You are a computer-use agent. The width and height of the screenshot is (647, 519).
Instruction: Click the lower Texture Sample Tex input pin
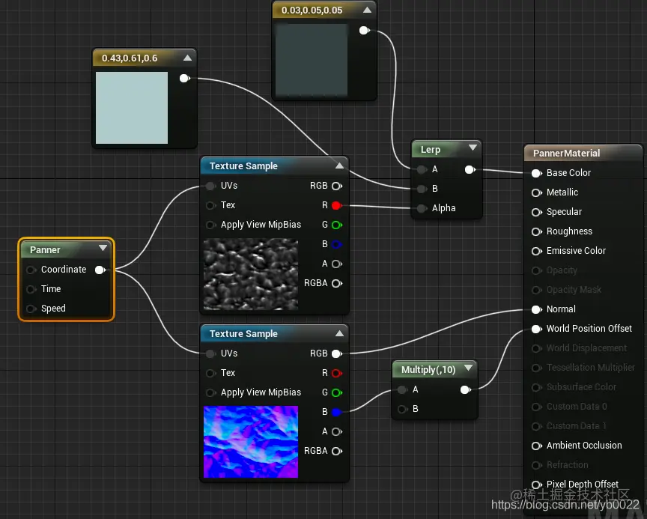[x=210, y=373]
